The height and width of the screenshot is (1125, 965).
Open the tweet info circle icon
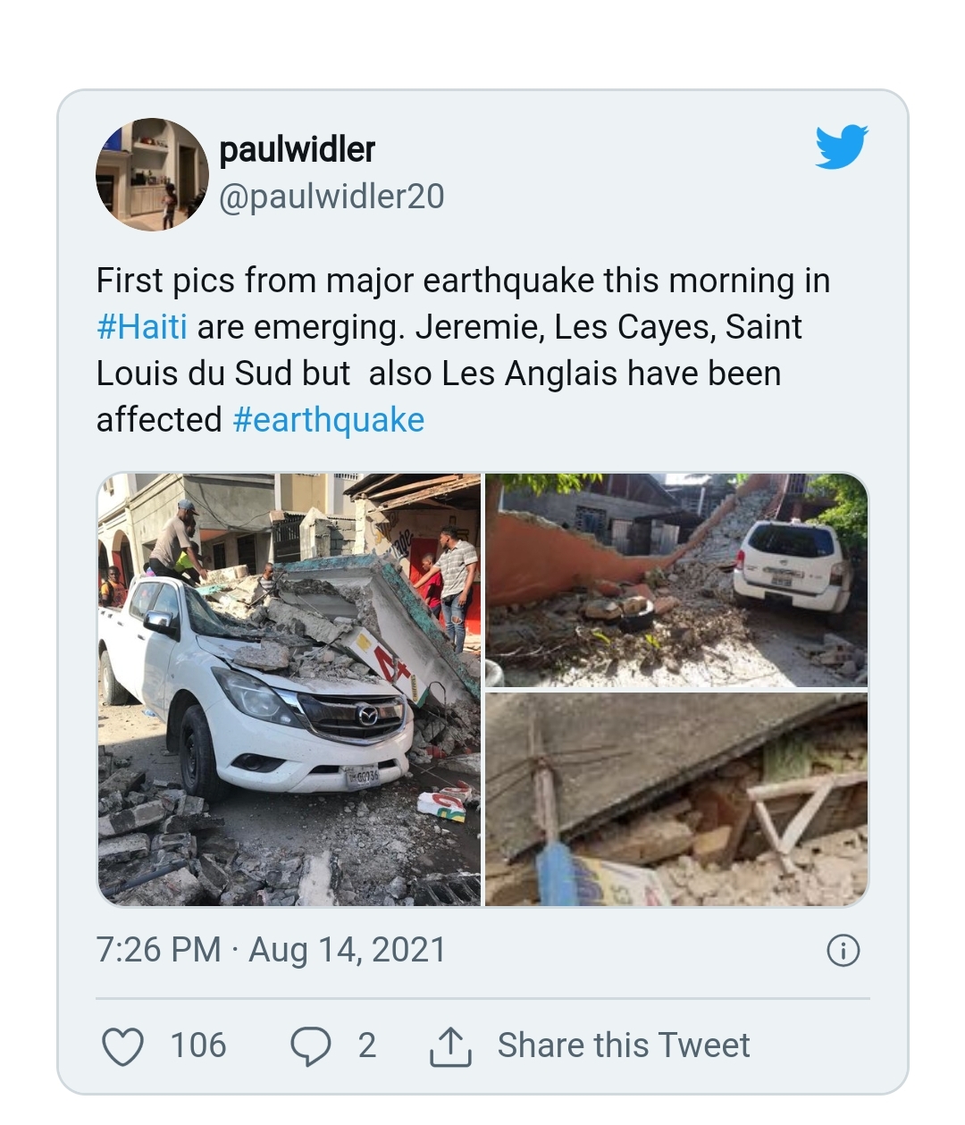click(843, 951)
